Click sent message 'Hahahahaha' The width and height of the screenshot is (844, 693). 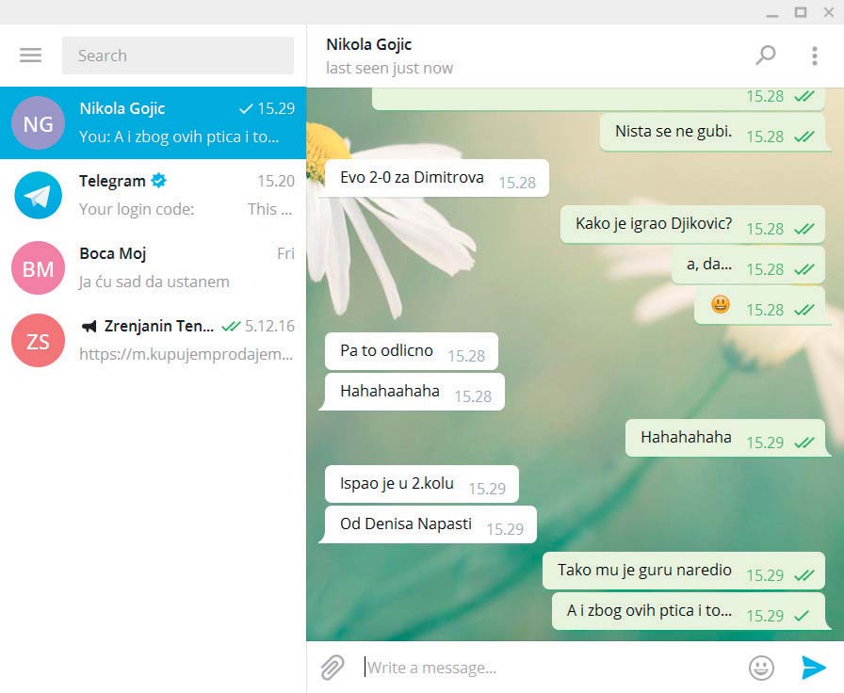point(725,438)
